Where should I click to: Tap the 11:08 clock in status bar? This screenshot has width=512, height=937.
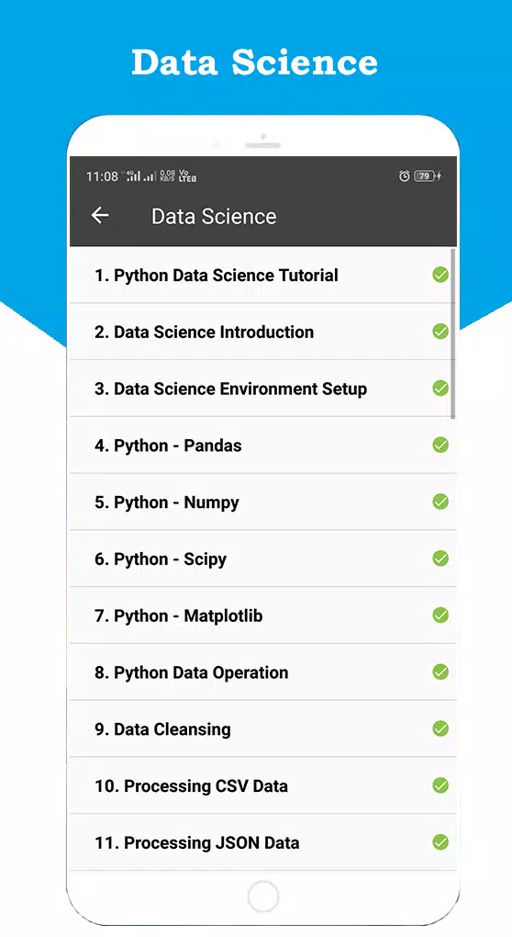pyautogui.click(x=102, y=176)
